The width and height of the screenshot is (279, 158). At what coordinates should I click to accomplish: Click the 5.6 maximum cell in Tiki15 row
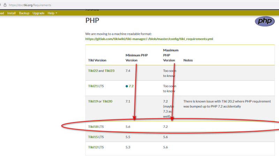point(165,137)
